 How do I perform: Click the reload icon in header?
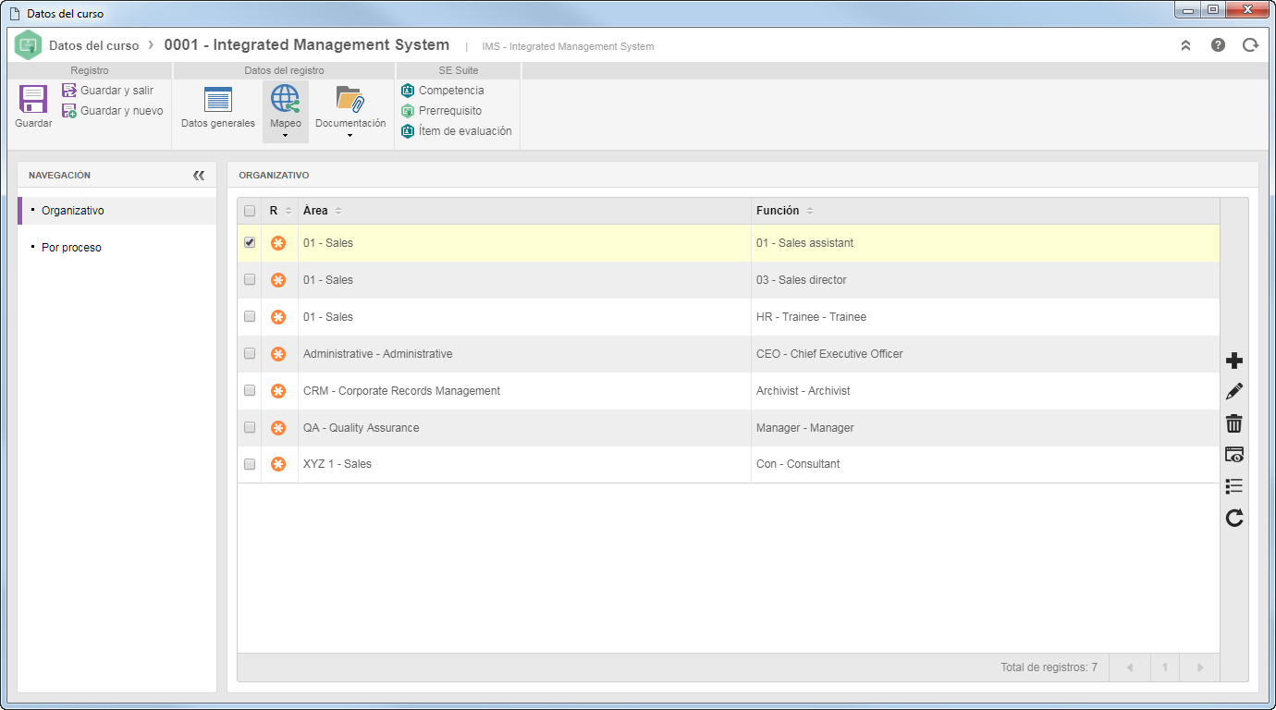[1250, 44]
